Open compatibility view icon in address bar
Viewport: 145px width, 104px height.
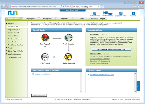tap(66, 6)
